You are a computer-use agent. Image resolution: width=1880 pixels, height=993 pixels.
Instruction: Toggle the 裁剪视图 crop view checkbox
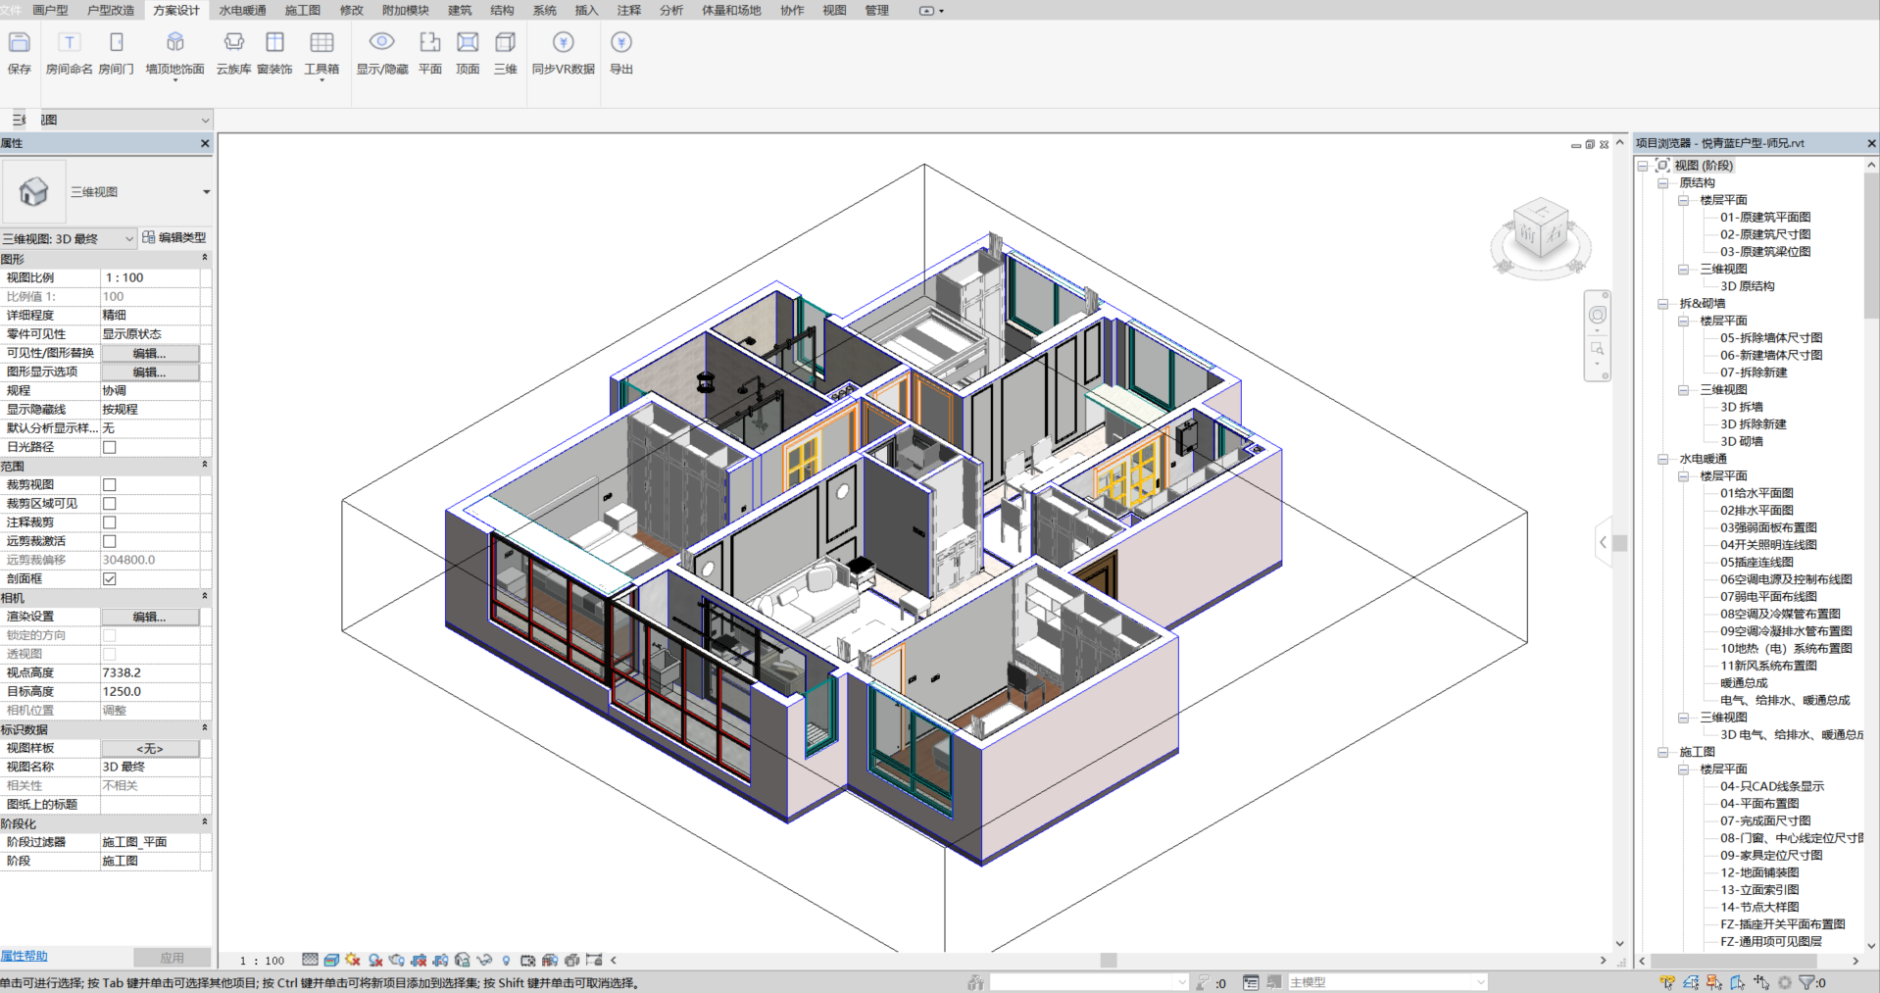[110, 485]
